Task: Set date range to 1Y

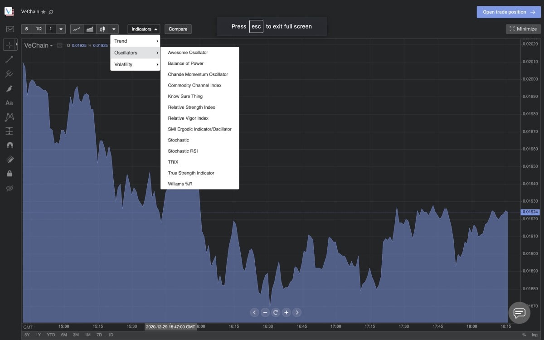Action: pos(38,335)
